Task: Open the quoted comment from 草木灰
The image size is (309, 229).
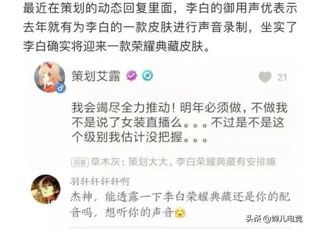Action: pos(173,162)
